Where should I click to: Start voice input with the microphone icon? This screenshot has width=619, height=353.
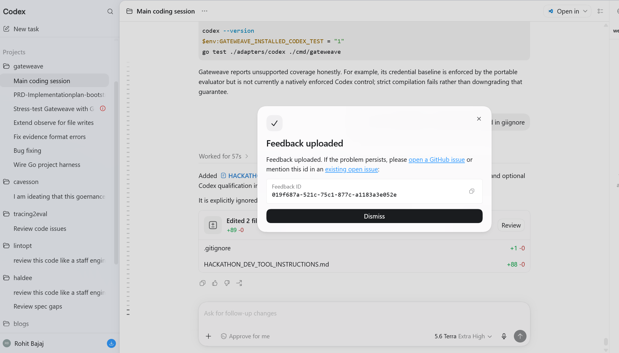point(504,336)
